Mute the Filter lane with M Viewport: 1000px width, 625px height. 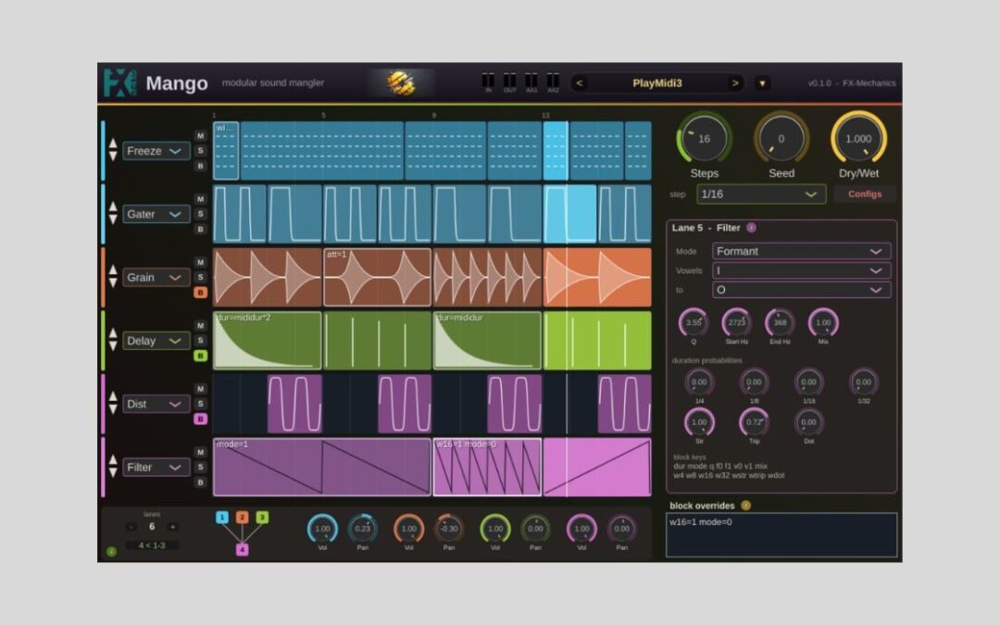click(x=200, y=452)
